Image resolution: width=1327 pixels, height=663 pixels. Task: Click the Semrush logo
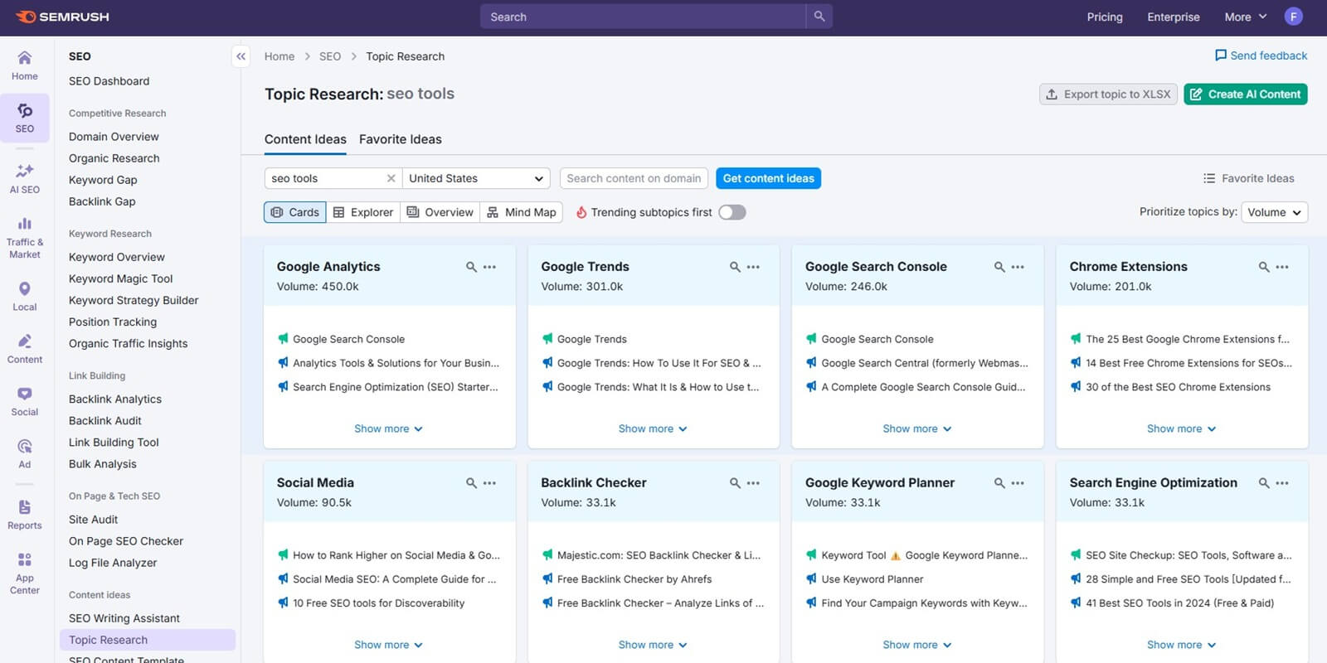point(62,17)
